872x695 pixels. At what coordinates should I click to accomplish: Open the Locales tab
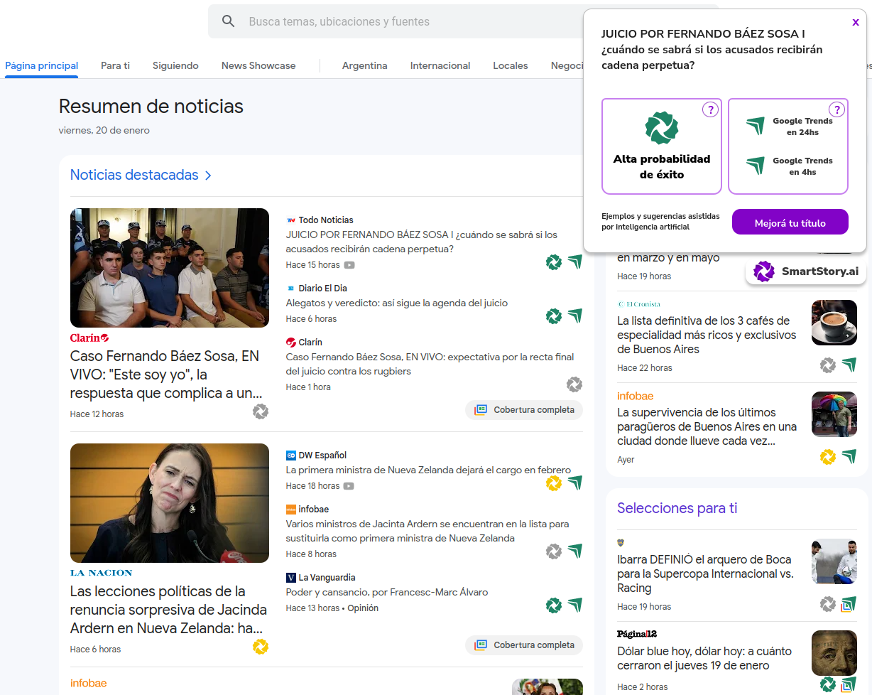click(511, 65)
